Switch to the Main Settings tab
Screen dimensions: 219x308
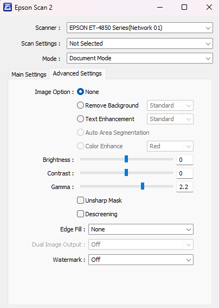[x=29, y=74]
